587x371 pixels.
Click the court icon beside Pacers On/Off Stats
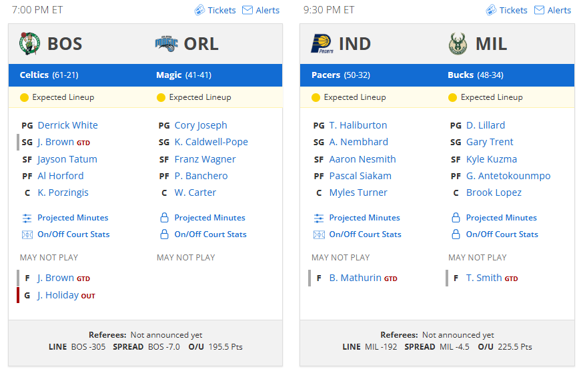pos(319,234)
